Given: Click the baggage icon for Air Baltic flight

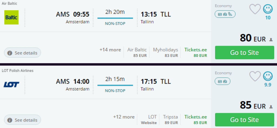Looking at the screenshot, I should coord(225,14).
